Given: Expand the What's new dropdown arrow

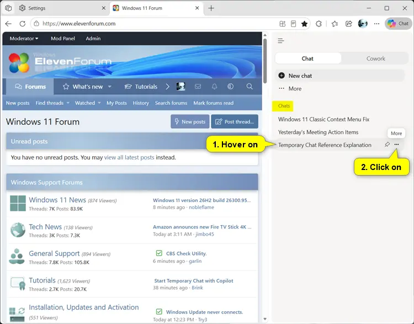Looking at the screenshot, I should pyautogui.click(x=110, y=87).
